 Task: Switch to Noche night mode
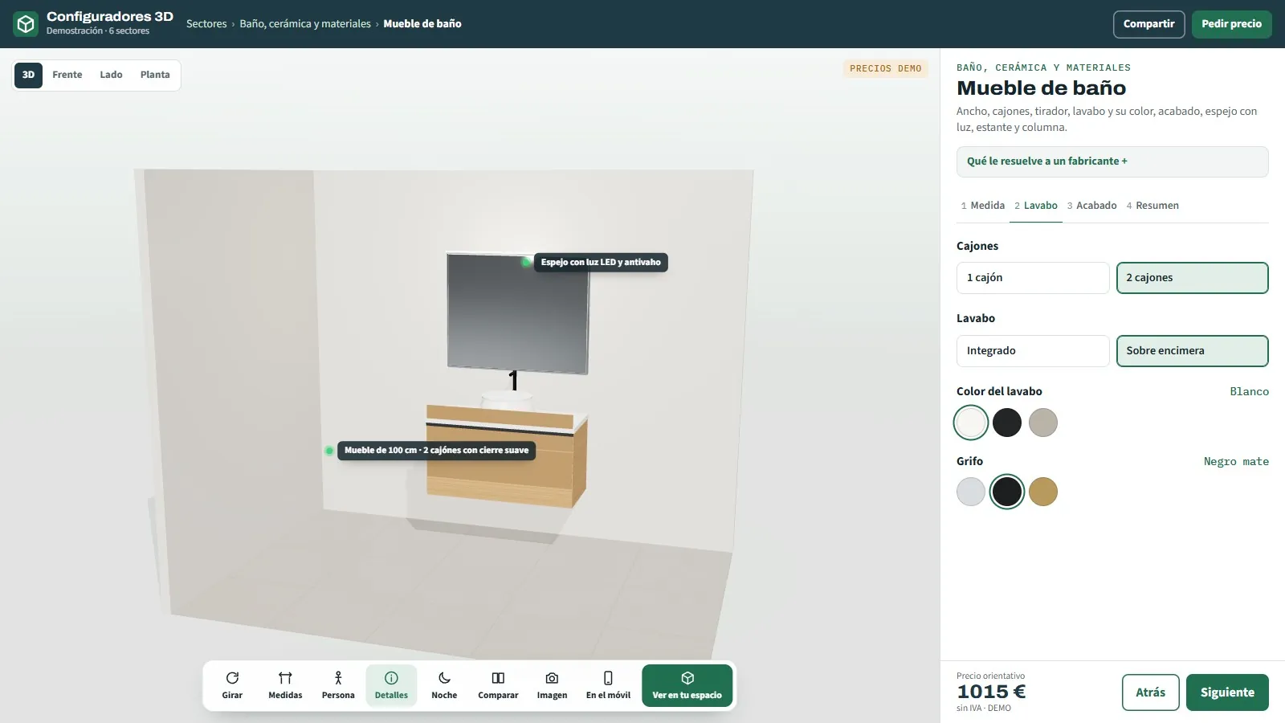coord(444,685)
